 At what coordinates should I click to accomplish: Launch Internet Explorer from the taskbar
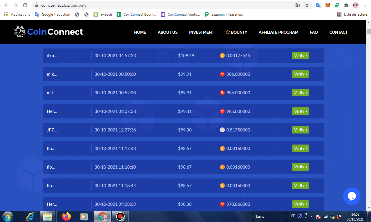pyautogui.click(x=30, y=216)
